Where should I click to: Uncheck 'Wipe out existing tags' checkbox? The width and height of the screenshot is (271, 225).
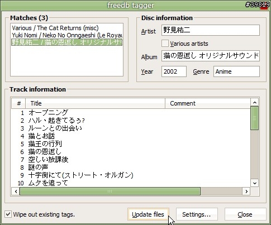(x=8, y=214)
